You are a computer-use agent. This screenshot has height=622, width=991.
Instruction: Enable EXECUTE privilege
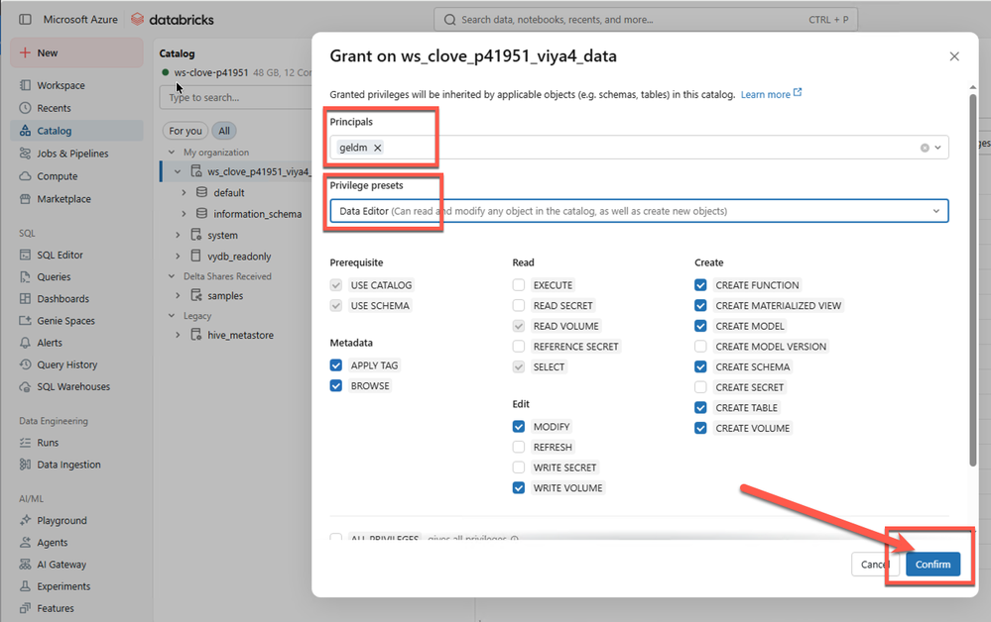[519, 285]
